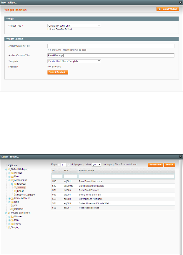Click the Eyewear folder icon
183x255 pixels.
coord(15,184)
